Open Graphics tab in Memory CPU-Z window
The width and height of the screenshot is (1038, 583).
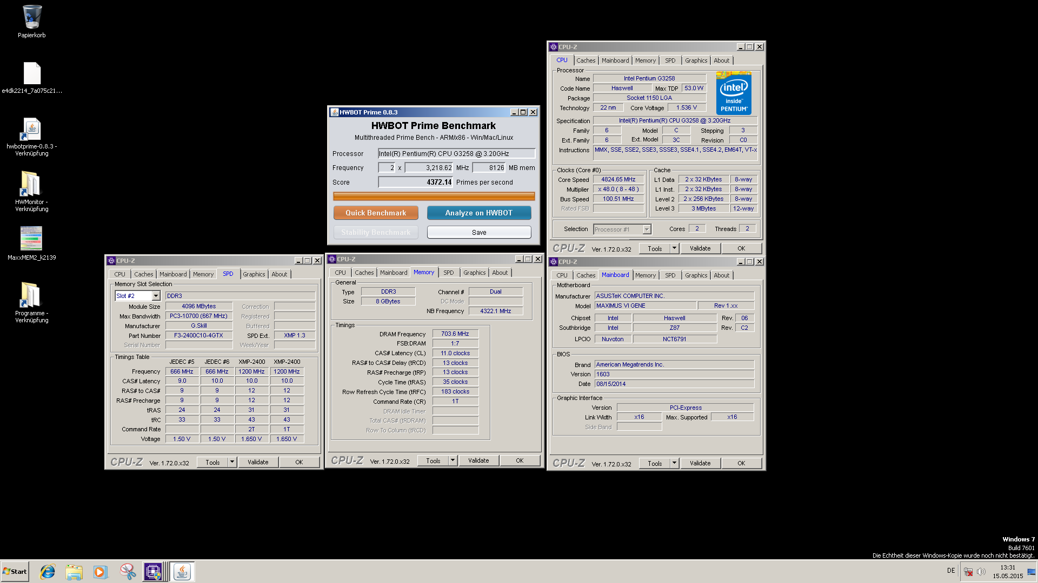[x=475, y=273]
